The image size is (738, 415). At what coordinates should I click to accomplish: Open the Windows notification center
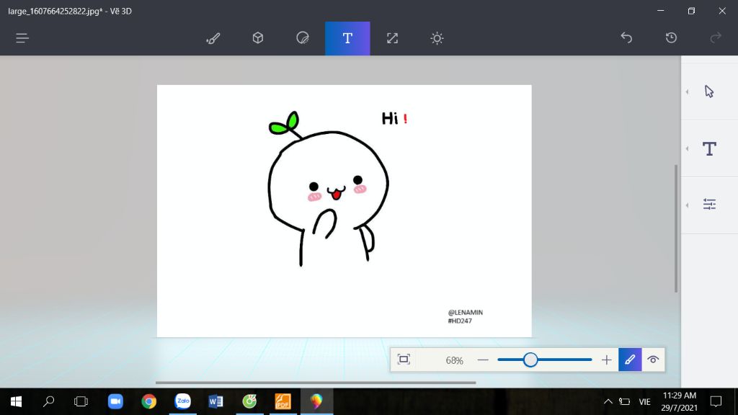pyautogui.click(x=716, y=401)
